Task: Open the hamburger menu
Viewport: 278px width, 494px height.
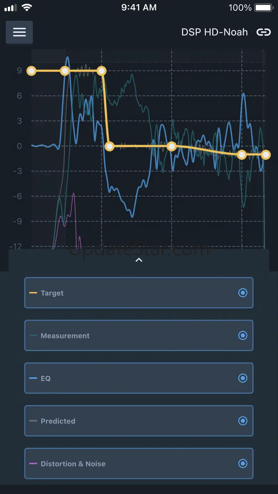Action: tap(19, 32)
